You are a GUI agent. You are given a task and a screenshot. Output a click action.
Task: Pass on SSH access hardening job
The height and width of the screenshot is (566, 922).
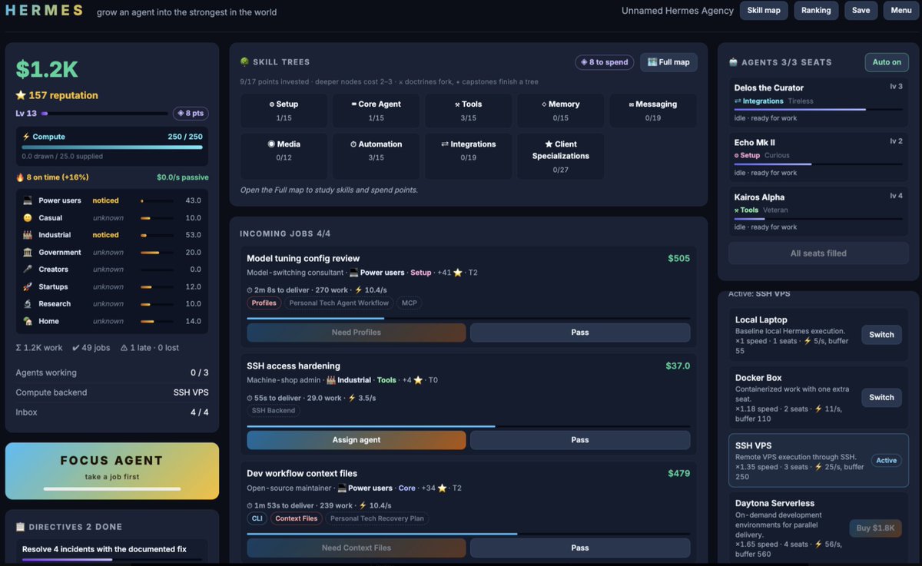tap(580, 440)
